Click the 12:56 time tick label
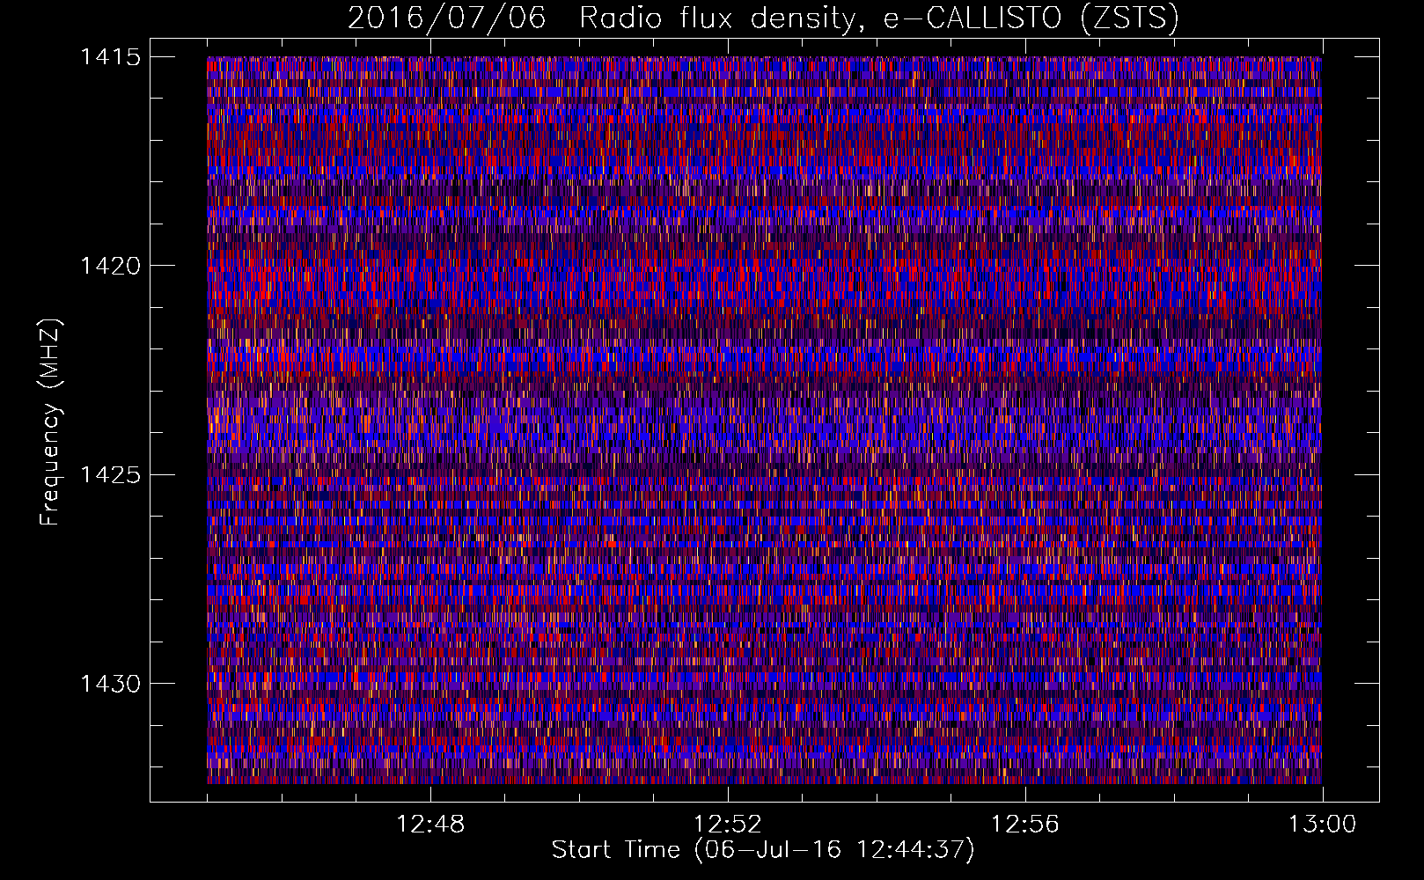 tap(1025, 825)
